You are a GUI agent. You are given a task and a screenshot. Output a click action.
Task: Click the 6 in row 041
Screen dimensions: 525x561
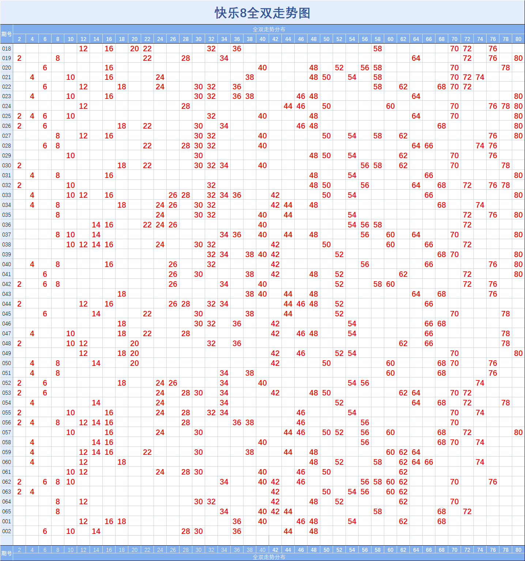(45, 274)
